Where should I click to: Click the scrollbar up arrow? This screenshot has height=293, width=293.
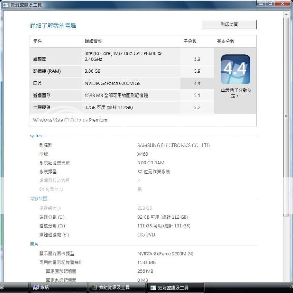click(286, 14)
